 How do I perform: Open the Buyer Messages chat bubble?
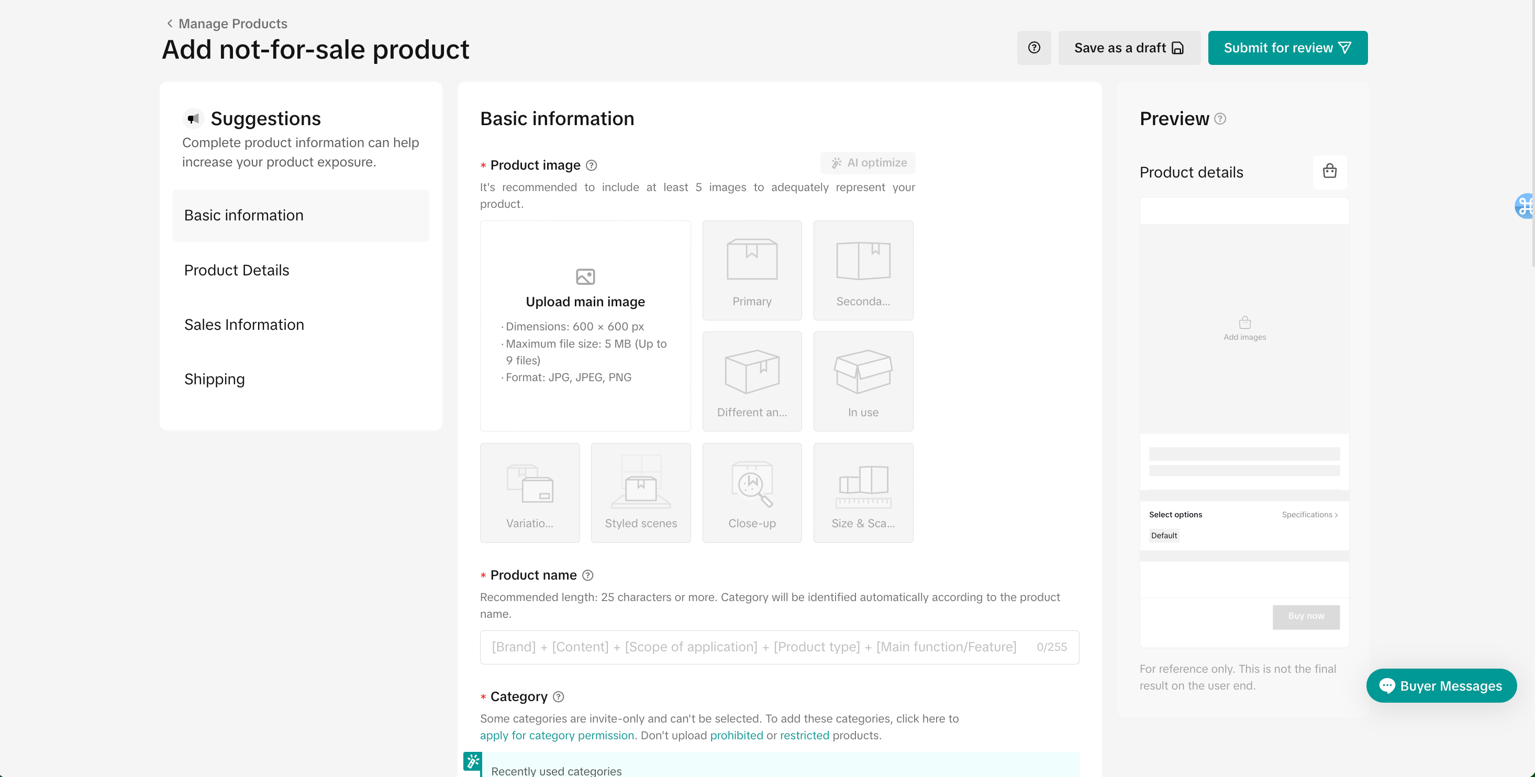(1441, 685)
